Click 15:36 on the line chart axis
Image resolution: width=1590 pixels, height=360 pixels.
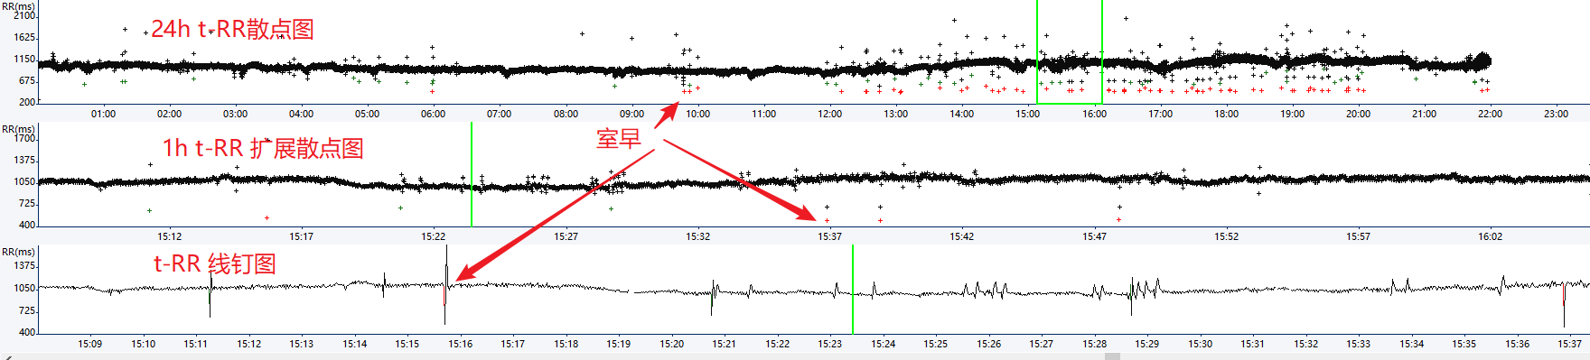point(1518,344)
